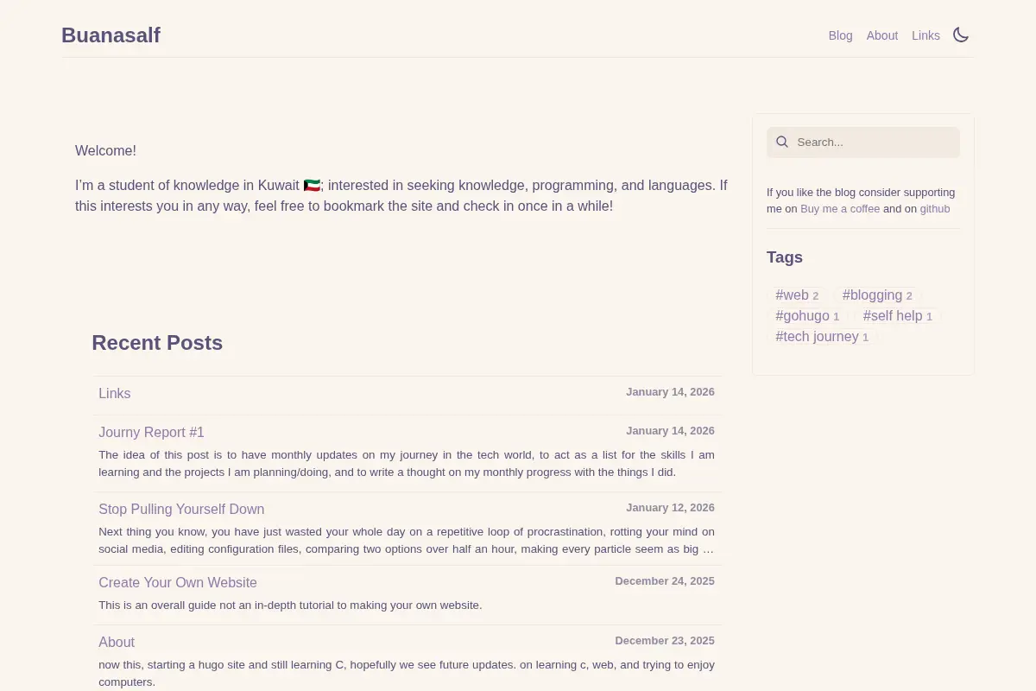Screen dimensions: 1036x691
Task: Click the search magnifier icon
Action: tap(782, 142)
